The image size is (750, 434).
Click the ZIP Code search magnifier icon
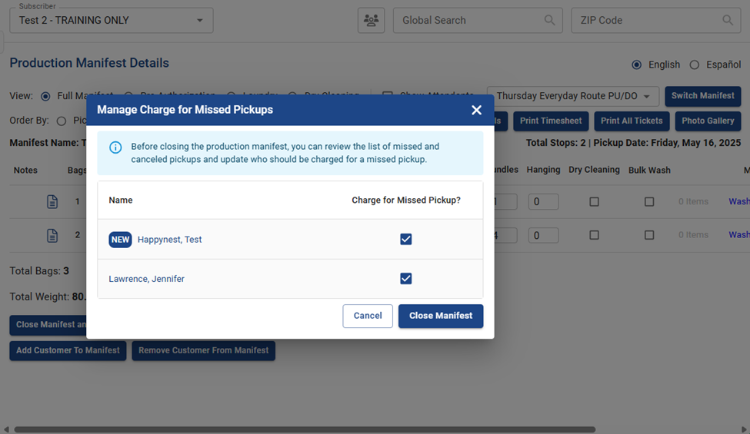point(727,21)
